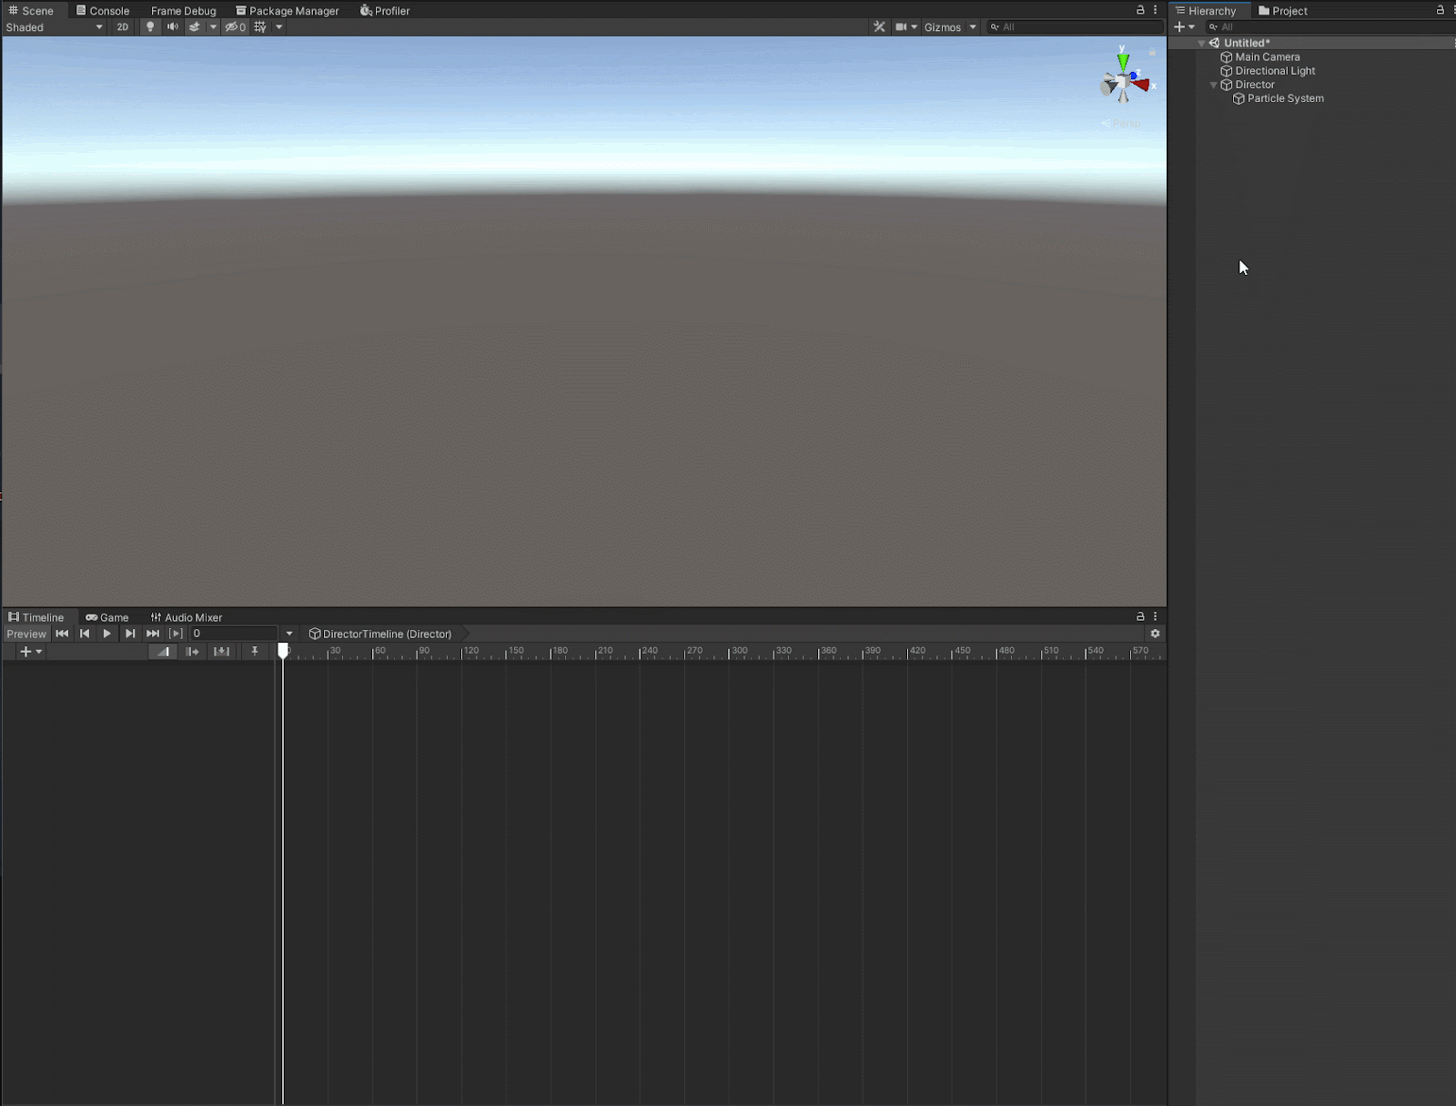Open the Shaded draw mode dropdown

(x=55, y=27)
